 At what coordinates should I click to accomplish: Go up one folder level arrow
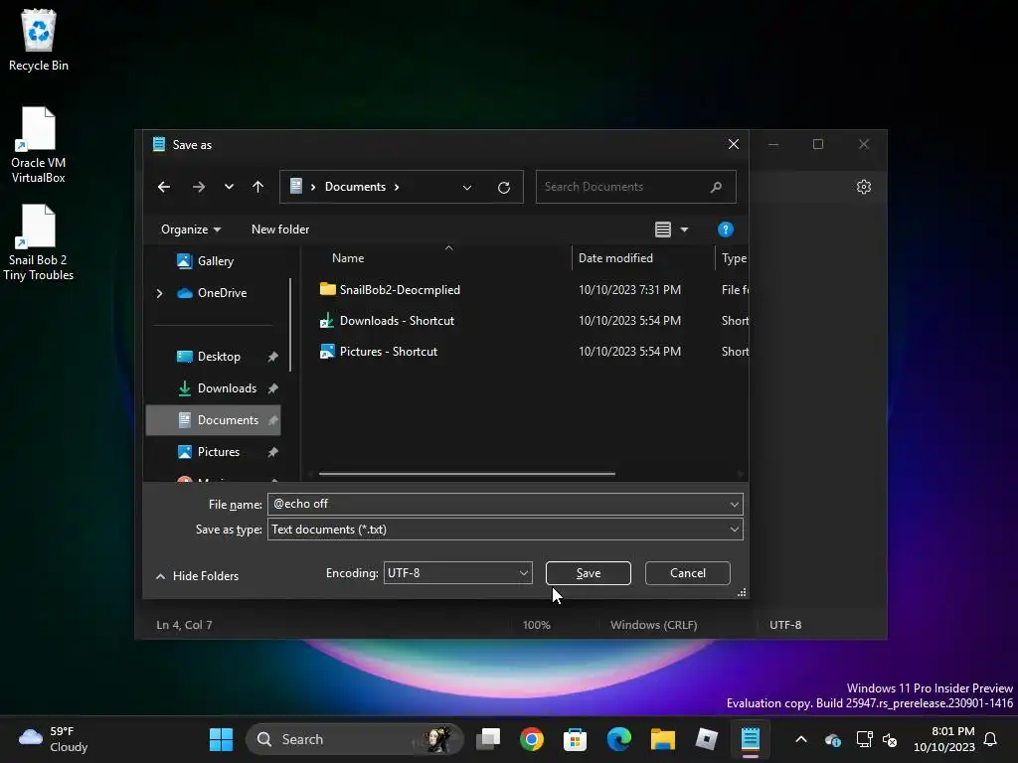tap(257, 187)
